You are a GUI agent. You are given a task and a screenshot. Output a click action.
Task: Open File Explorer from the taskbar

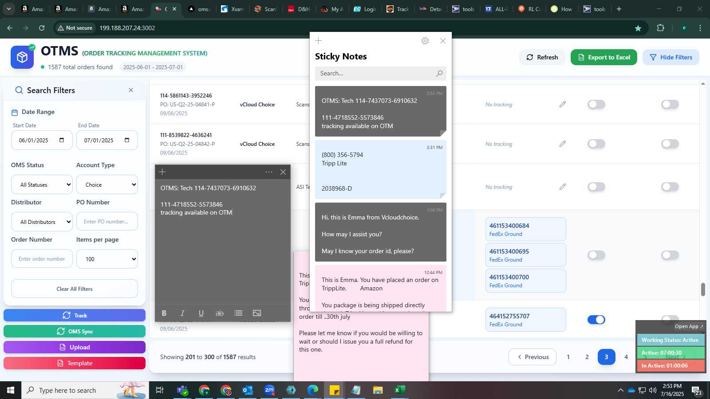tap(378, 390)
